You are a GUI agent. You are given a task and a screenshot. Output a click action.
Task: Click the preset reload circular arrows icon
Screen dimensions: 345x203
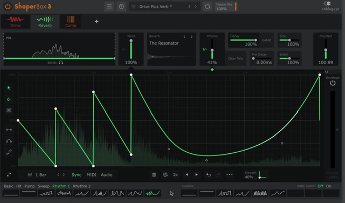tap(207, 6)
